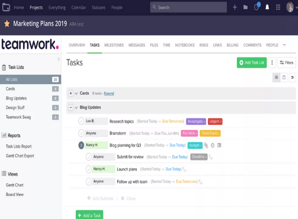Collapse the sidebar with the small toggle icon
298x219 pixels.
pyautogui.click(x=59, y=59)
